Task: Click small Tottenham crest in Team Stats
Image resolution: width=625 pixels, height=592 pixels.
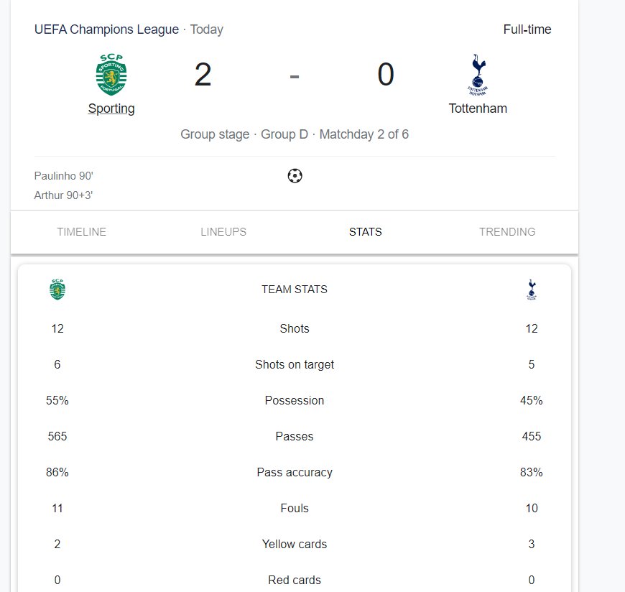Action: click(x=532, y=290)
